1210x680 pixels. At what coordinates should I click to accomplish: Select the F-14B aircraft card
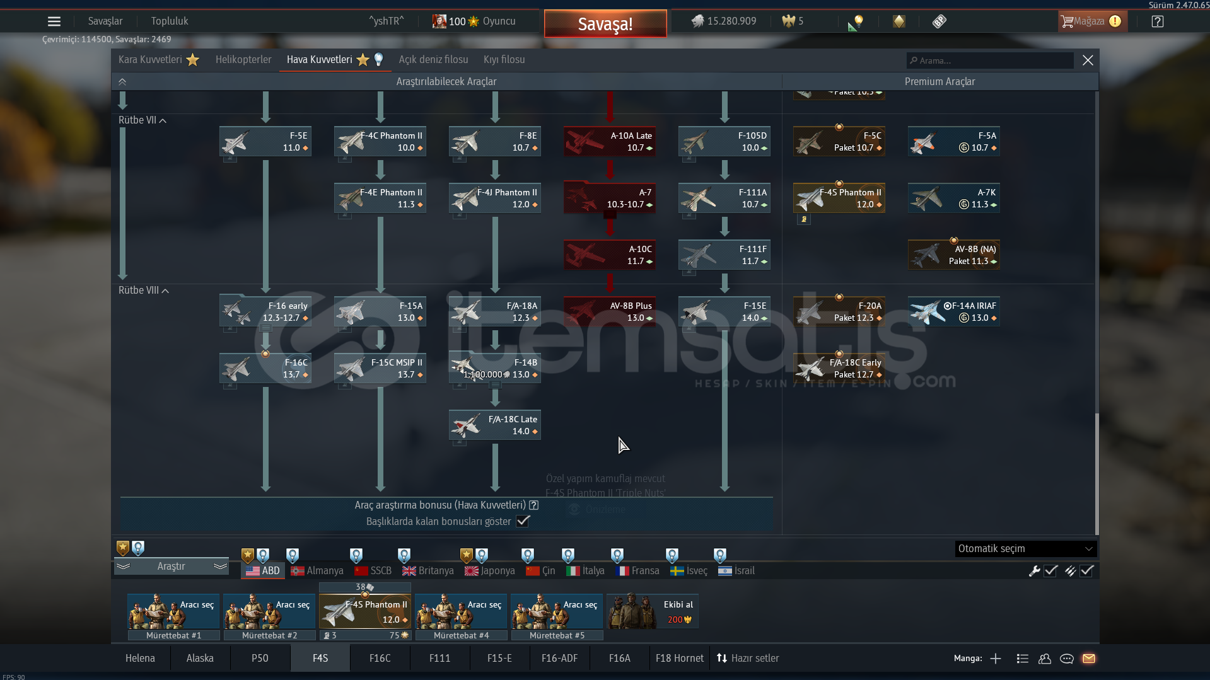(495, 368)
